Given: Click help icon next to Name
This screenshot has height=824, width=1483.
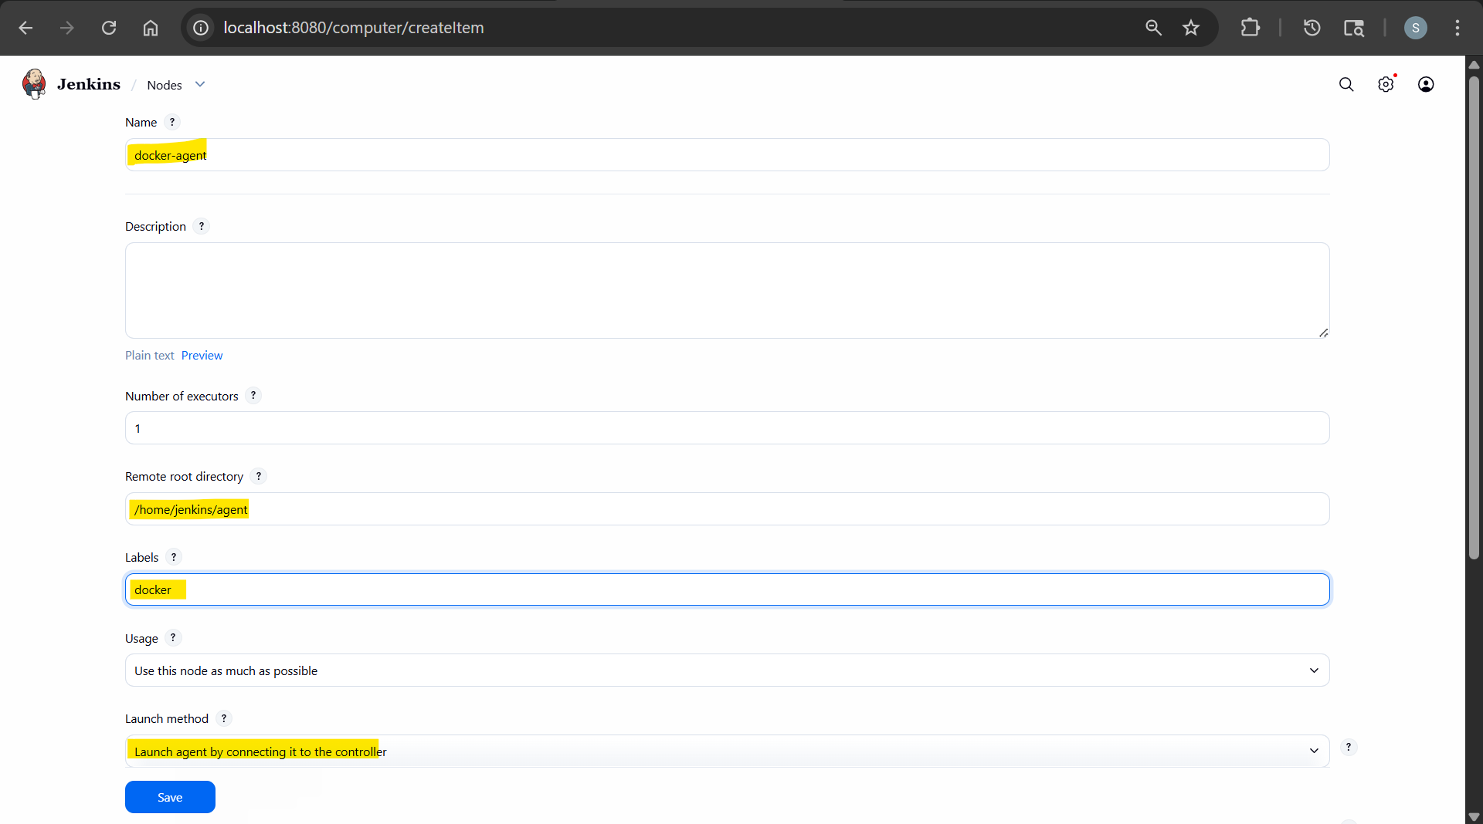Looking at the screenshot, I should click(x=172, y=122).
